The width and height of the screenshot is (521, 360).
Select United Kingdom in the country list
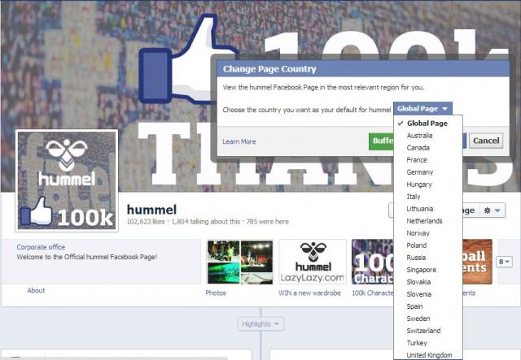[x=427, y=354]
